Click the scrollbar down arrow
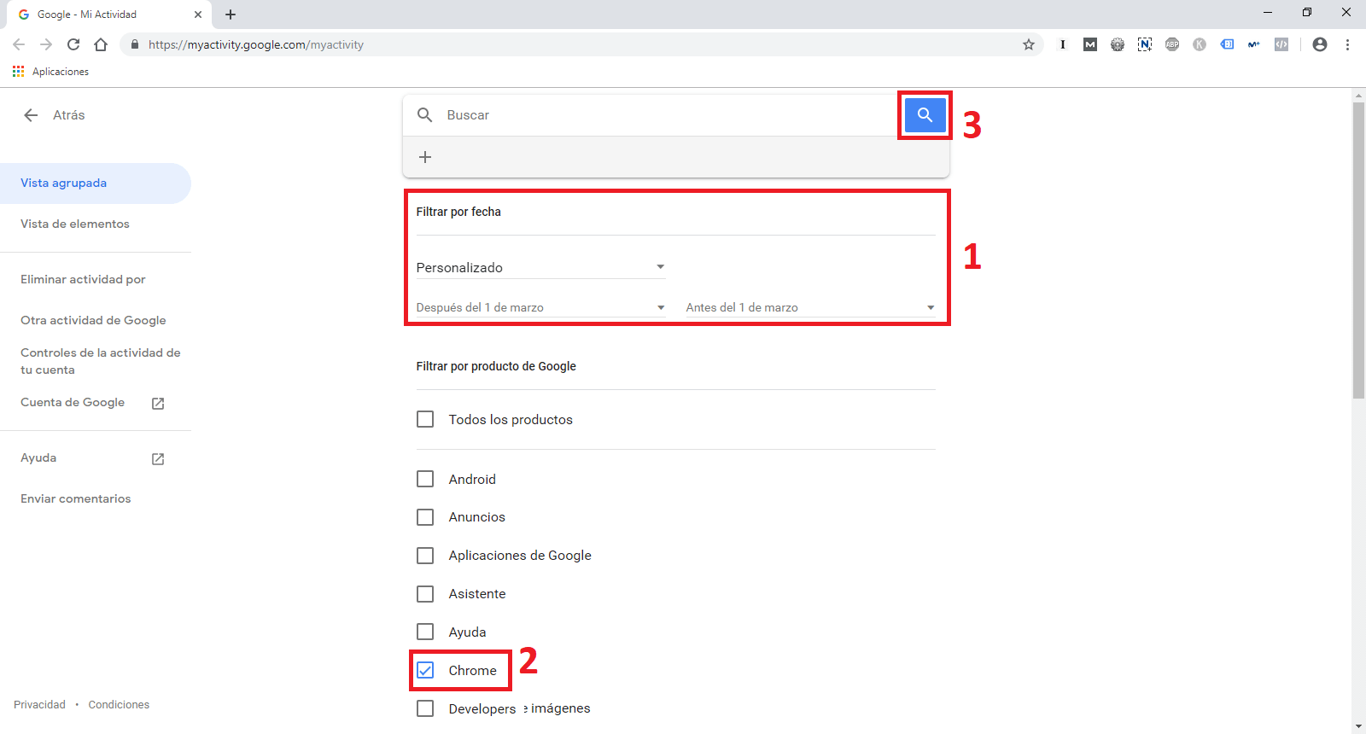Viewport: 1366px width, 734px height. pyautogui.click(x=1358, y=726)
